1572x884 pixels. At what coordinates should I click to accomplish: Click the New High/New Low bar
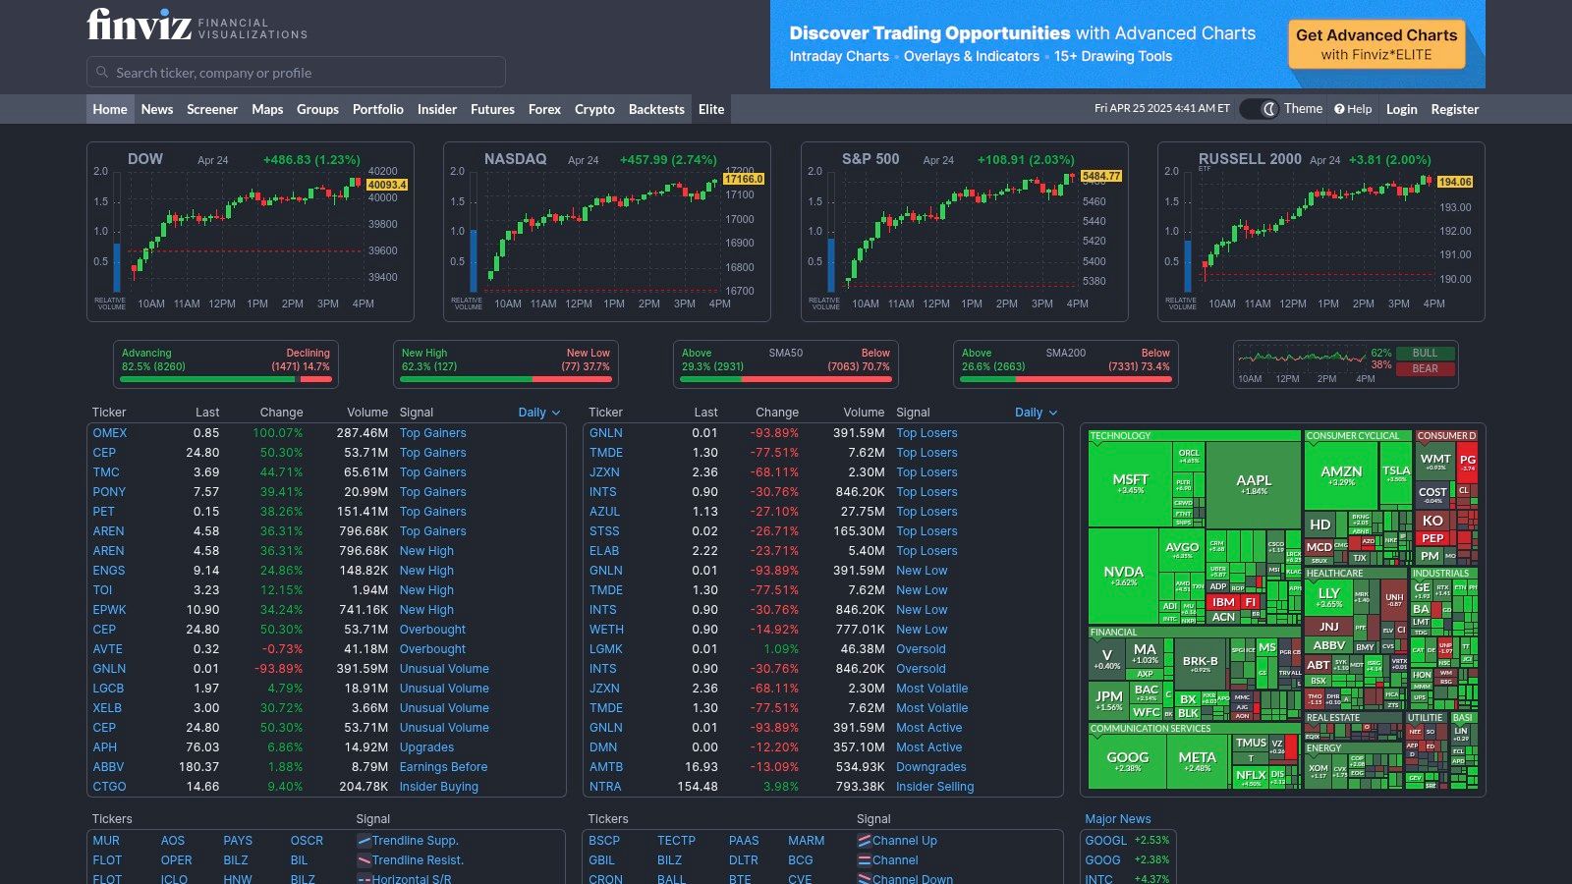tap(506, 379)
